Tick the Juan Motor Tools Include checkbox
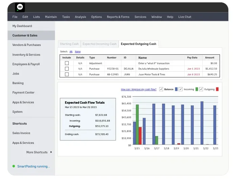Viewport: 250px width, 182px height. [67, 74]
